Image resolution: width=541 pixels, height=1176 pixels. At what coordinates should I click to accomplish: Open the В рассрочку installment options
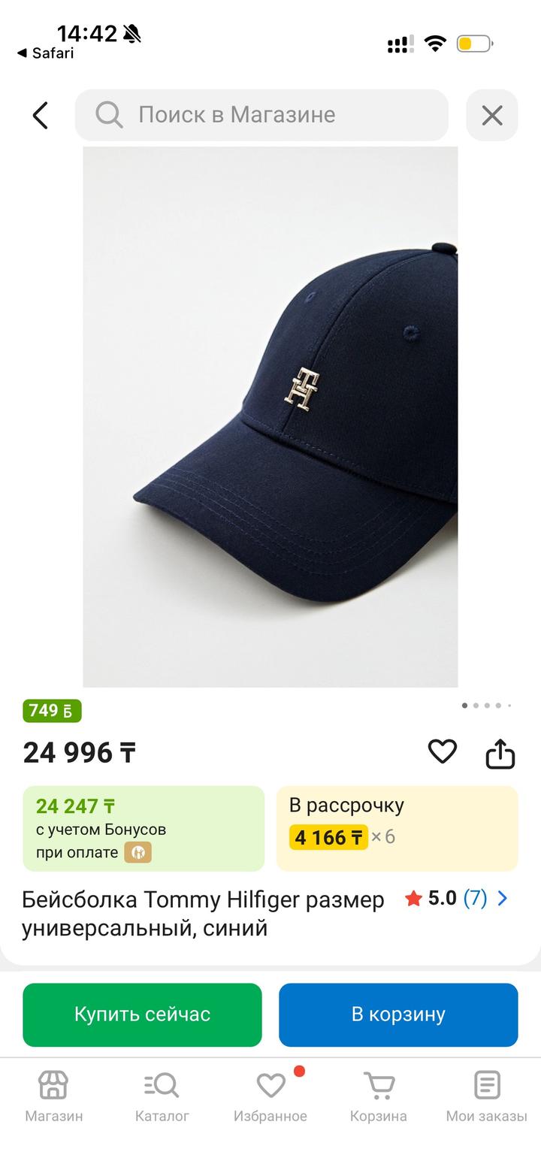tap(397, 828)
